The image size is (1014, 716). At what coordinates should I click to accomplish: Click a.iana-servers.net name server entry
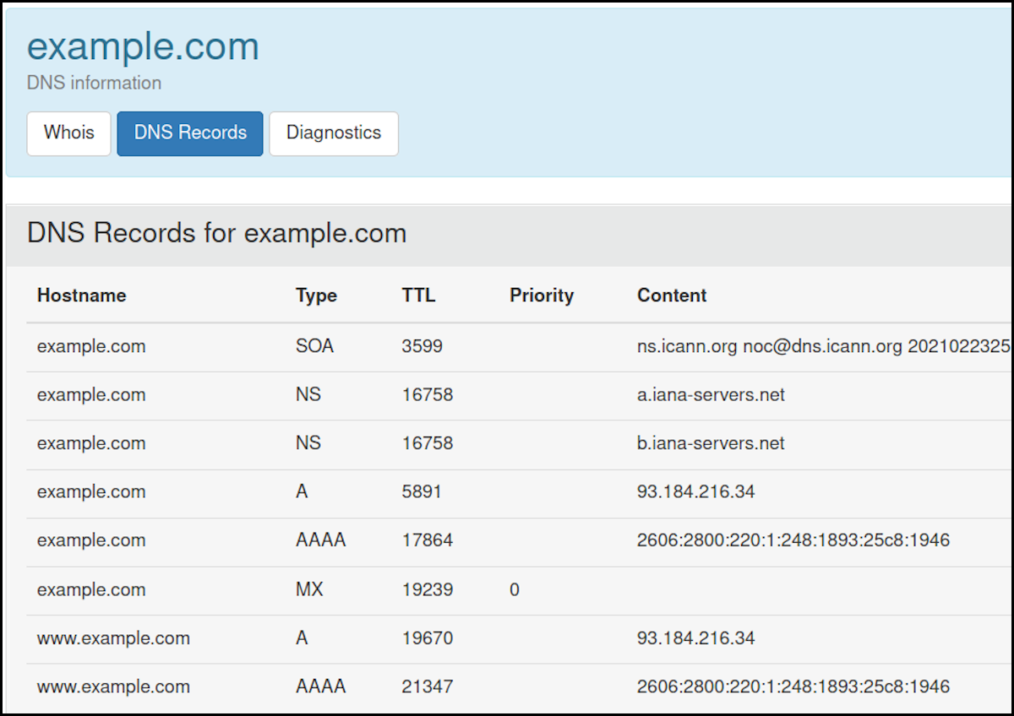pyautogui.click(x=711, y=394)
